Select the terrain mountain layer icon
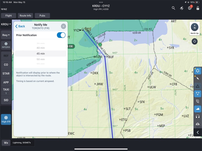202x151 pixels. pyautogui.click(x=198, y=109)
